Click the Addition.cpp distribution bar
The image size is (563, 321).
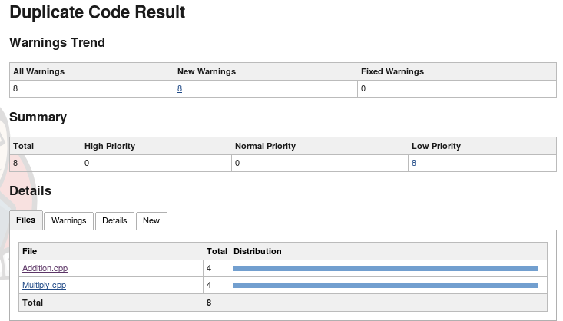point(385,268)
